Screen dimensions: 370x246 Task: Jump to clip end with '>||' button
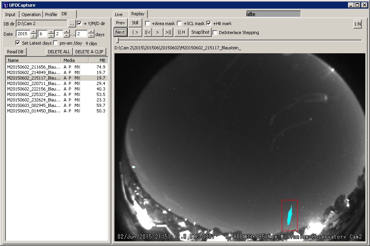click(x=168, y=33)
